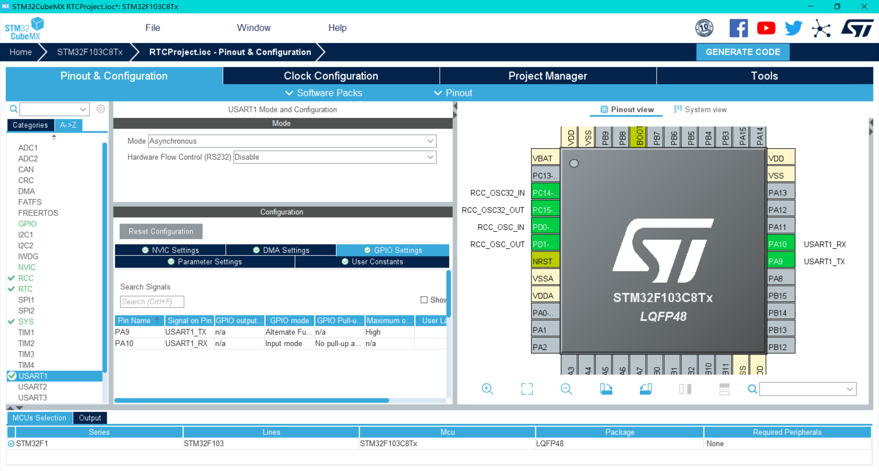Rotate the chip clockwise
Screen dimensions: 879x471
tap(606, 389)
